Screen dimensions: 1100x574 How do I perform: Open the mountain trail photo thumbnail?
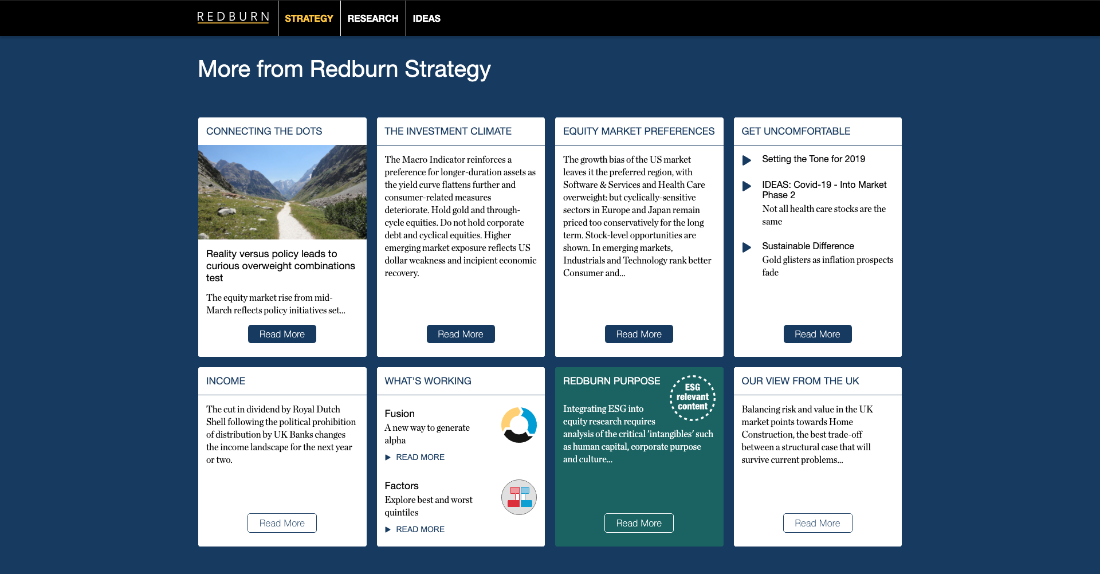point(282,192)
